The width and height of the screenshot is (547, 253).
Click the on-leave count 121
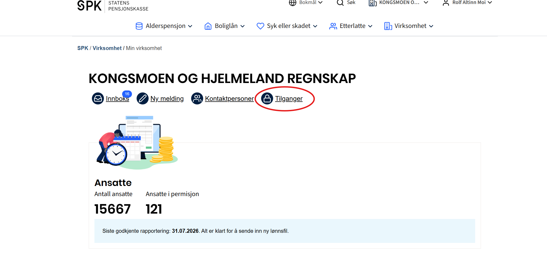tap(154, 209)
